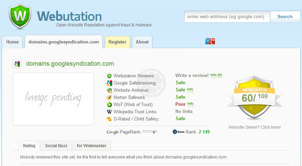Click the Nobody reviewed this site yet text

[124, 157]
